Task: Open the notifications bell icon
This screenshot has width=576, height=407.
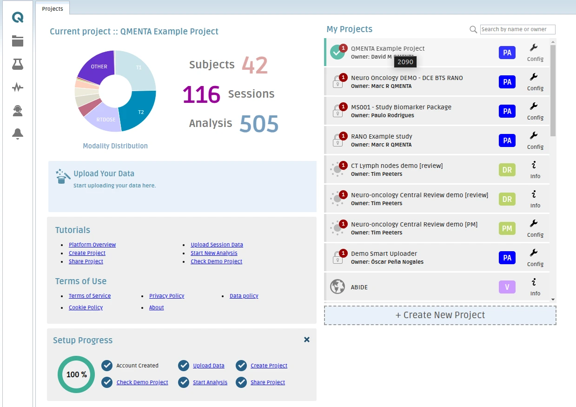Action: tap(18, 134)
